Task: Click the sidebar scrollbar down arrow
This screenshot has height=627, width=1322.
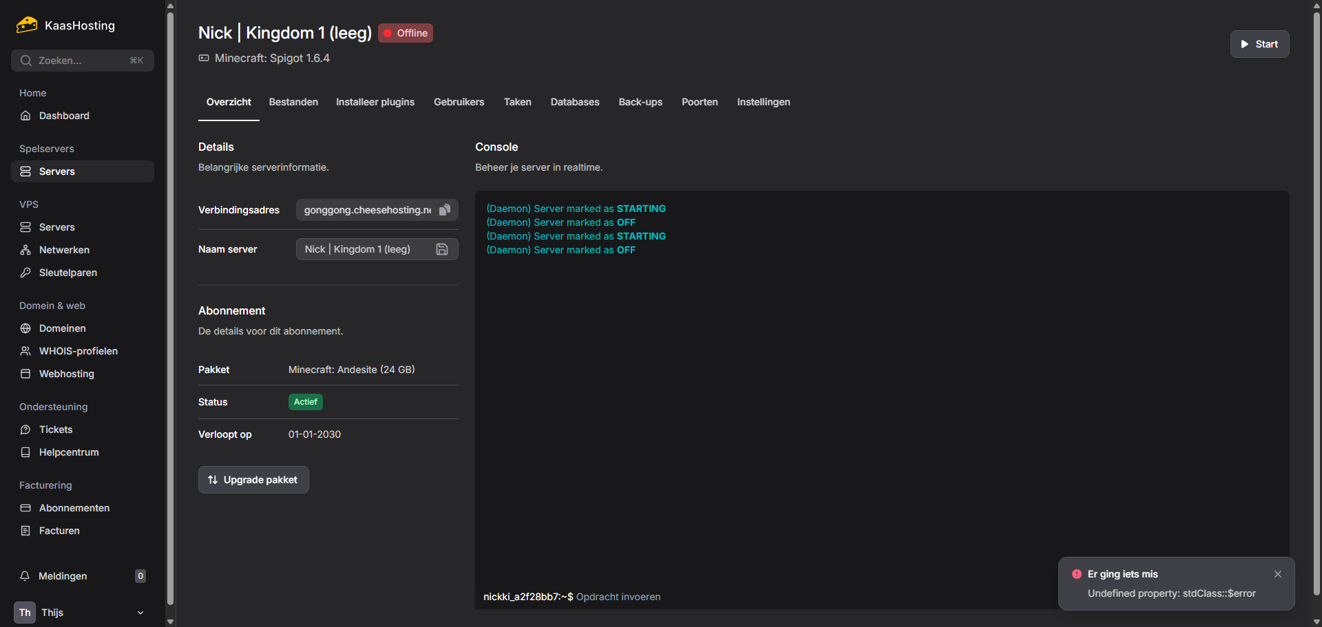Action: tap(170, 621)
